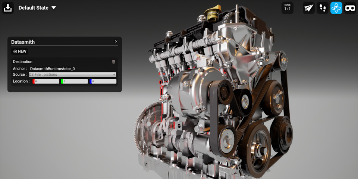Switch to footsteps walk mode

(323, 8)
